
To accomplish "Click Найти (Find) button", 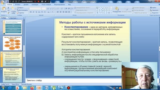I will pos(153,8).
